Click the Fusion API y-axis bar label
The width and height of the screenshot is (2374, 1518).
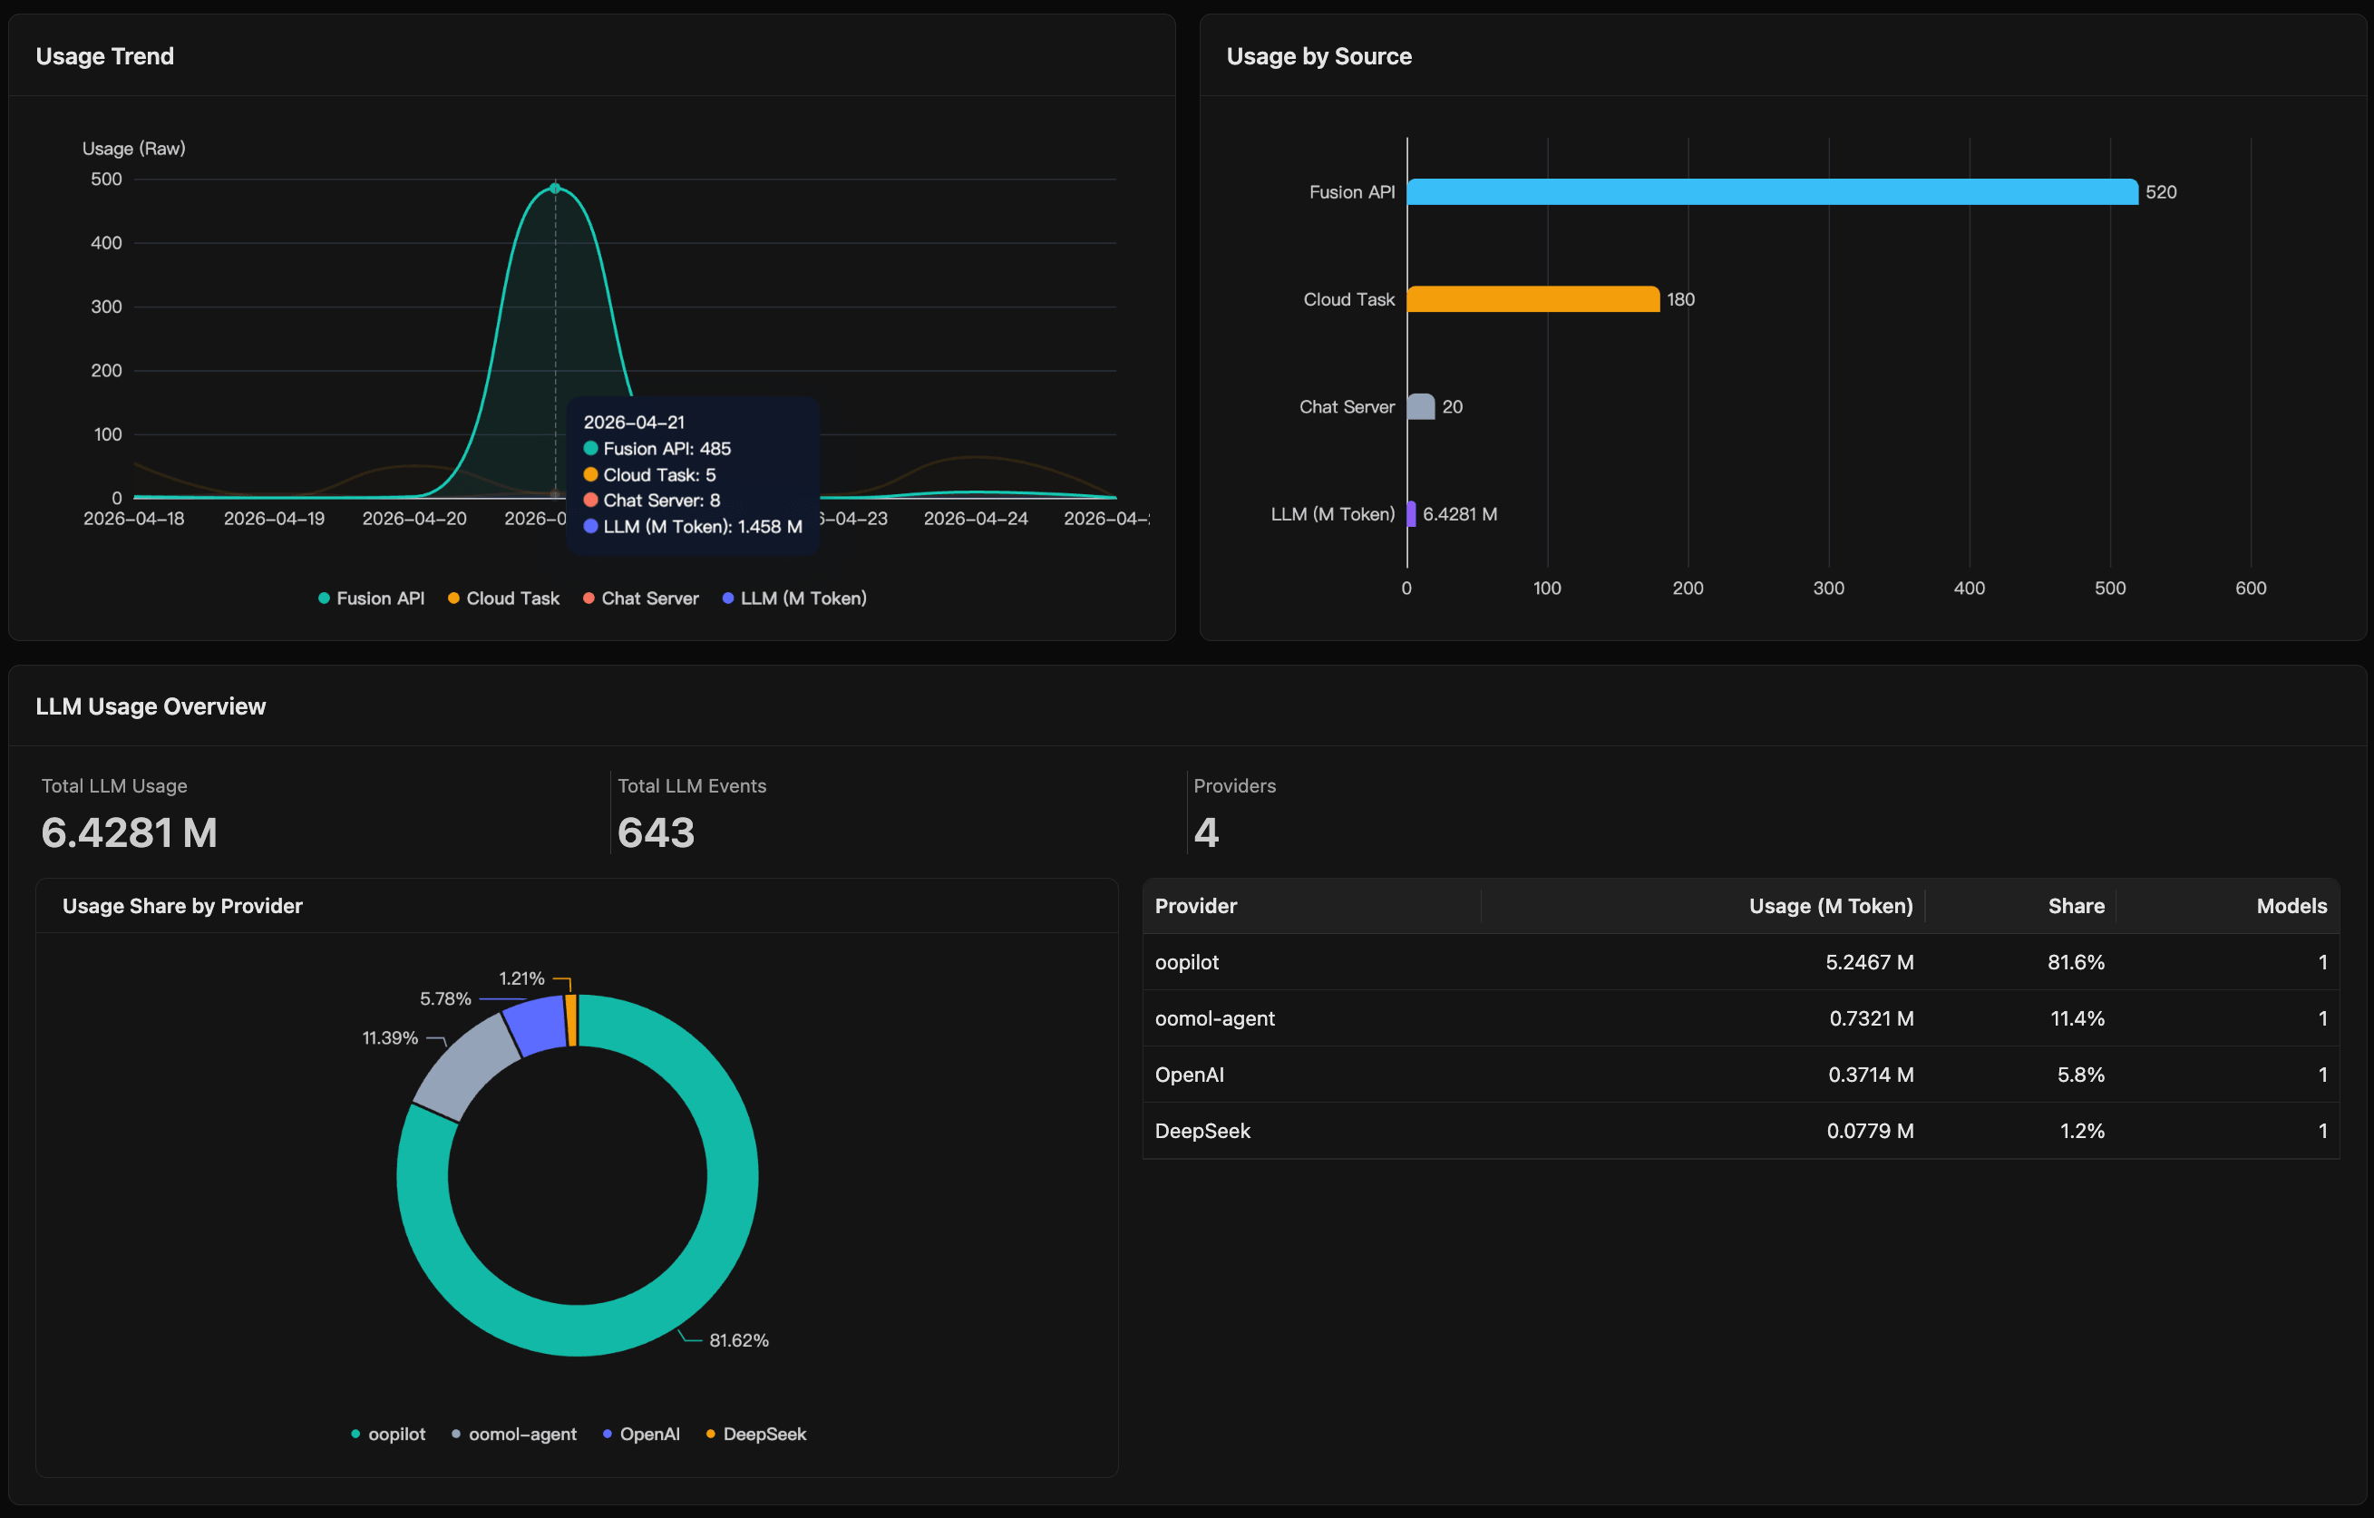[1352, 192]
